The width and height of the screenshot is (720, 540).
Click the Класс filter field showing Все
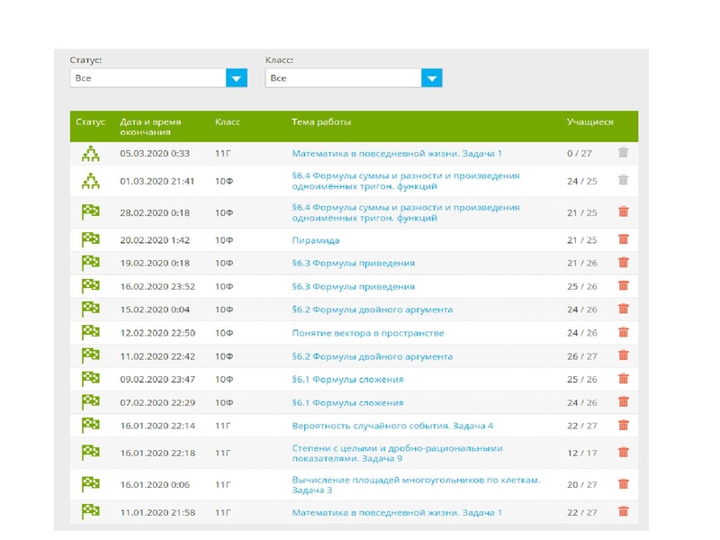[x=343, y=78]
